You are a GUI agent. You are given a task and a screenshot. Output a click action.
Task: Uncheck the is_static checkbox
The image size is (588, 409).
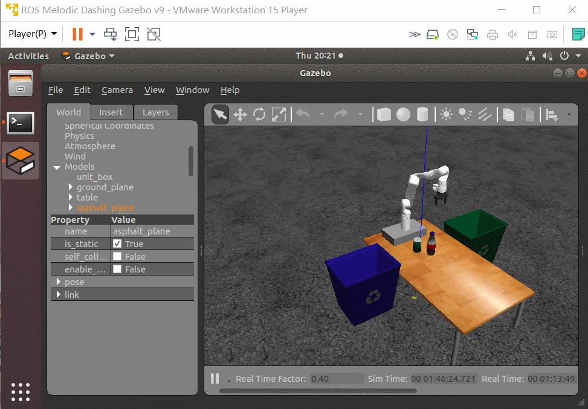(117, 243)
